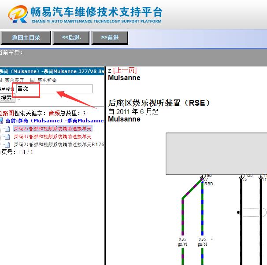
Task: Click the 电路图 red search label
Action: tap(7, 113)
